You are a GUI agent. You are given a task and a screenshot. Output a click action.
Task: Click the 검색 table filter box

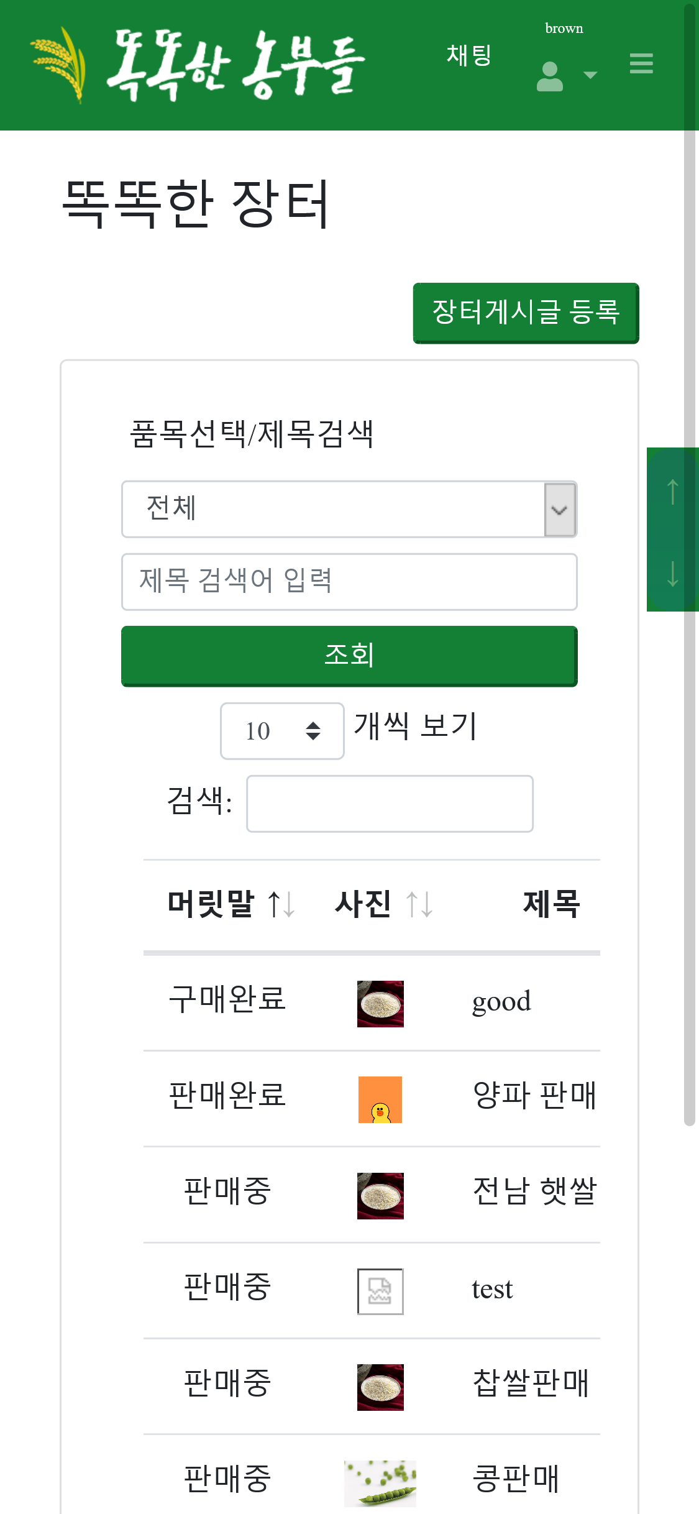pos(390,803)
